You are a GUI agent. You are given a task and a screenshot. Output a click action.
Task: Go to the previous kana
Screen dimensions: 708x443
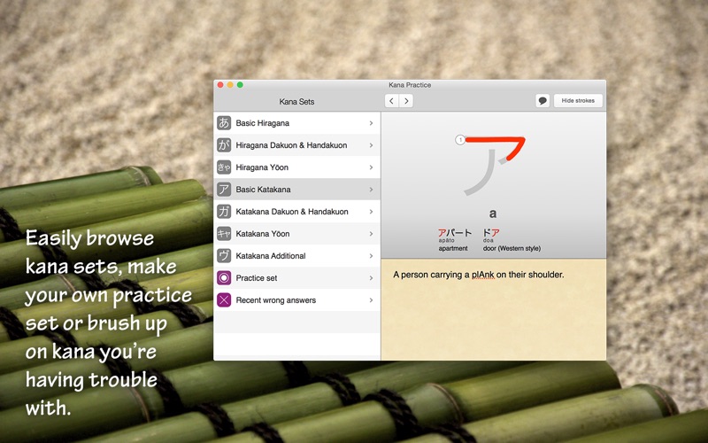click(391, 101)
